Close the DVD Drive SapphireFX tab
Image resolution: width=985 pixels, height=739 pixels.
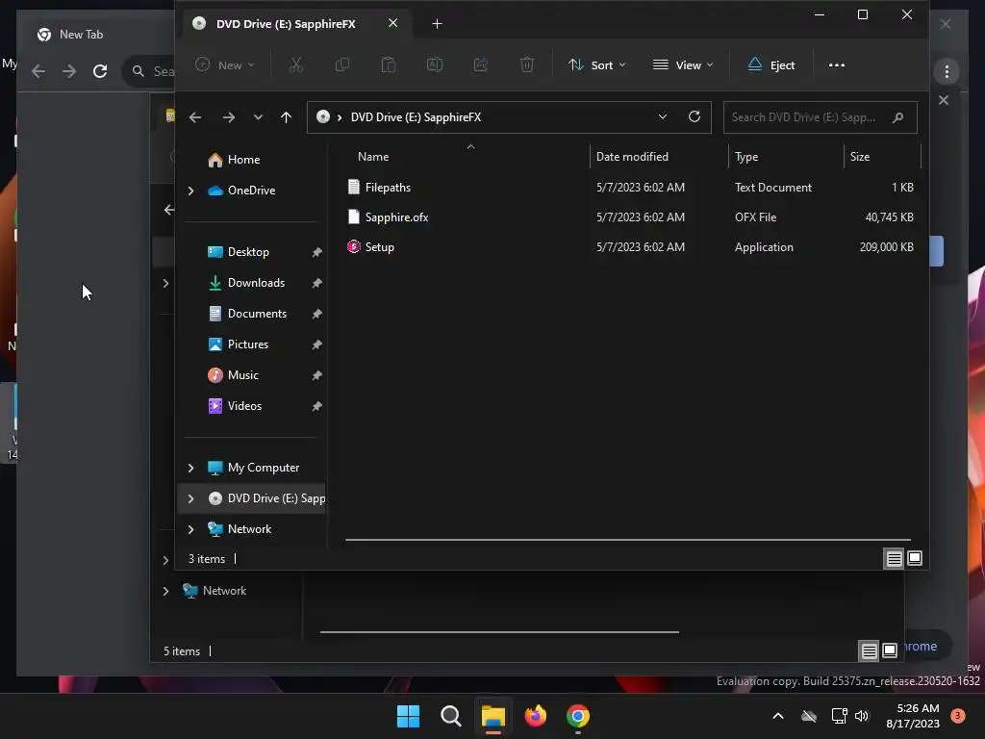click(x=392, y=23)
